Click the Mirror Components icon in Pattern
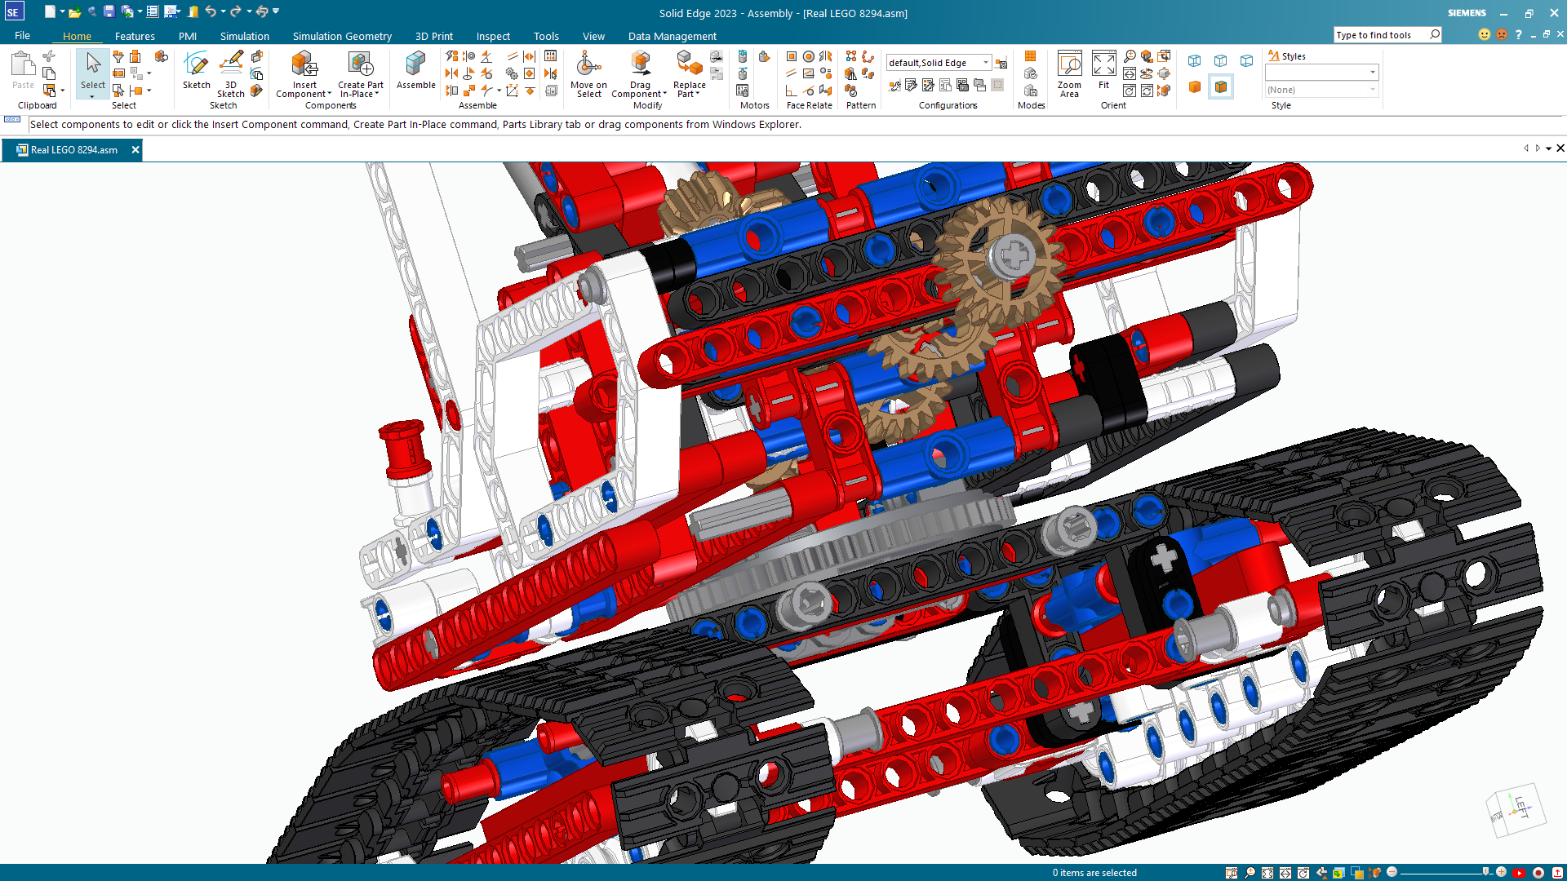Screen dimensions: 1567x881 tap(850, 73)
